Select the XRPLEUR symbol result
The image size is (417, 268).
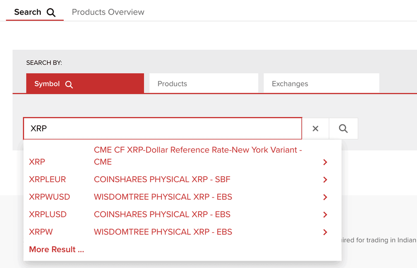(48, 180)
